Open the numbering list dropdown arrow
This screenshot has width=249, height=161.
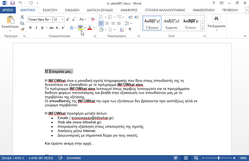coord(115,17)
